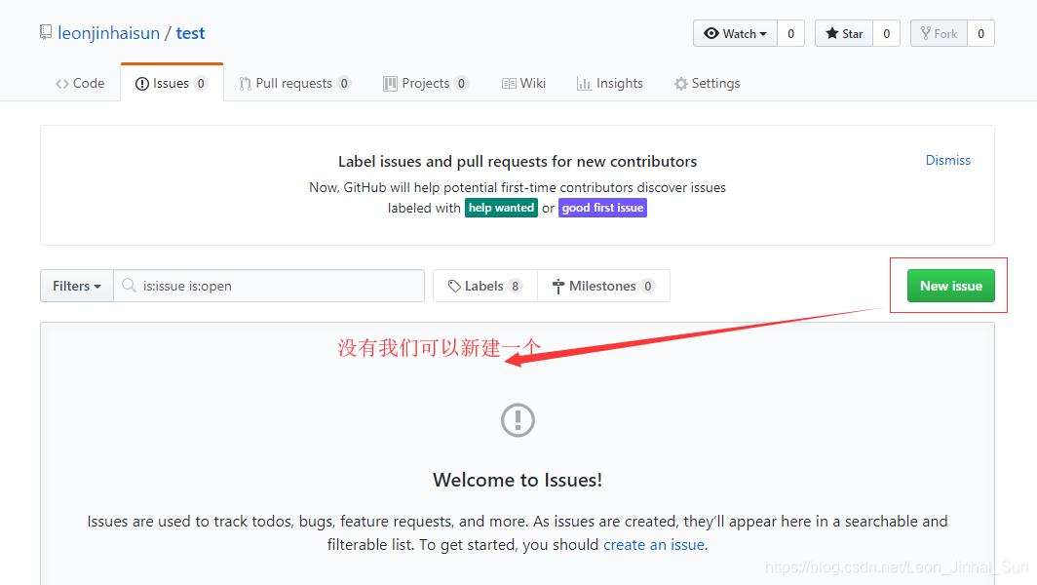This screenshot has width=1037, height=585.
Task: Select the Issues tab
Action: [x=172, y=84]
